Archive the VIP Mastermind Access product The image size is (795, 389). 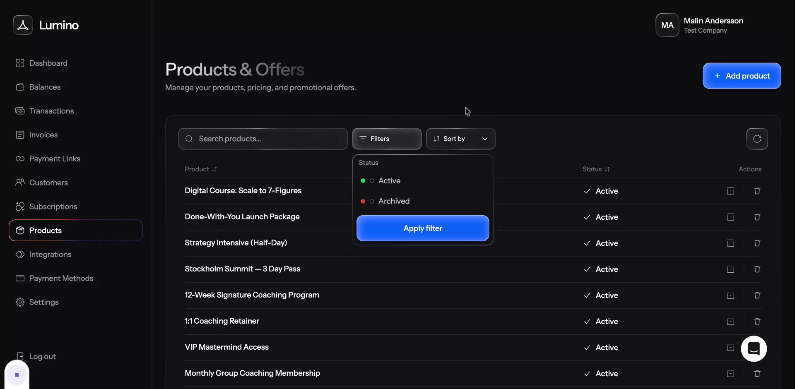click(x=730, y=348)
